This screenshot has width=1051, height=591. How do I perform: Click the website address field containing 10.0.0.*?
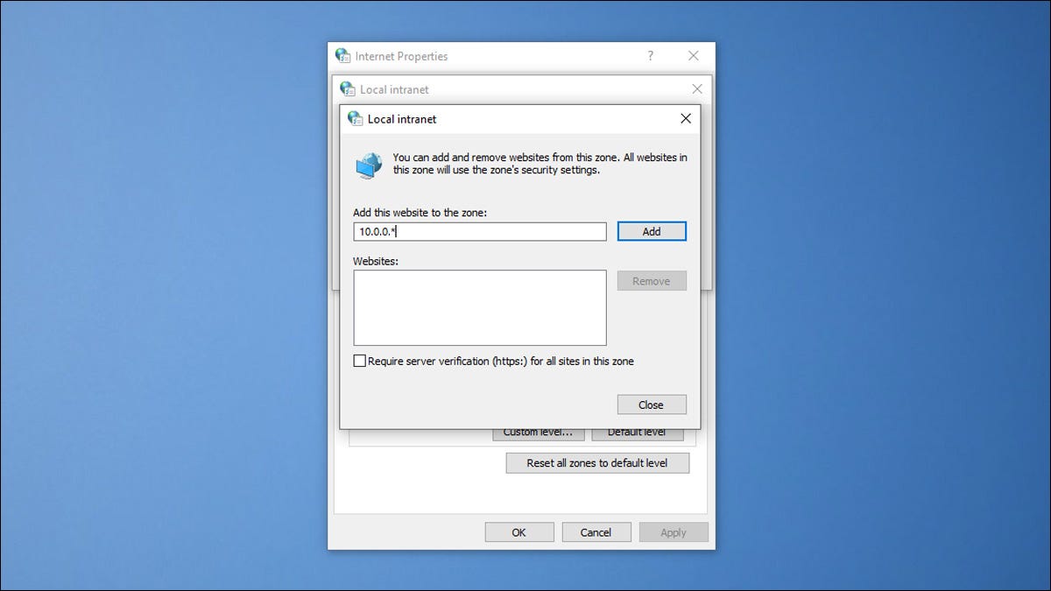click(x=479, y=232)
